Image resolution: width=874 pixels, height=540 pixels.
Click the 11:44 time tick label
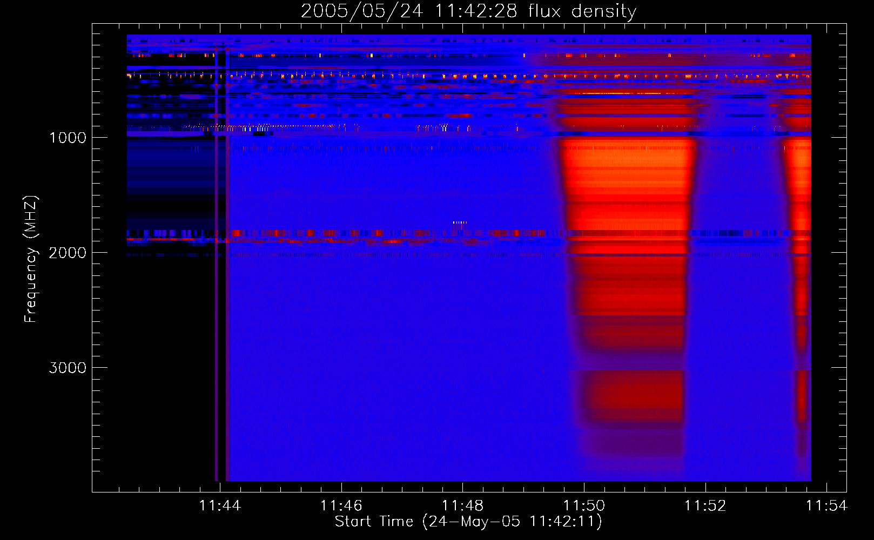[220, 506]
